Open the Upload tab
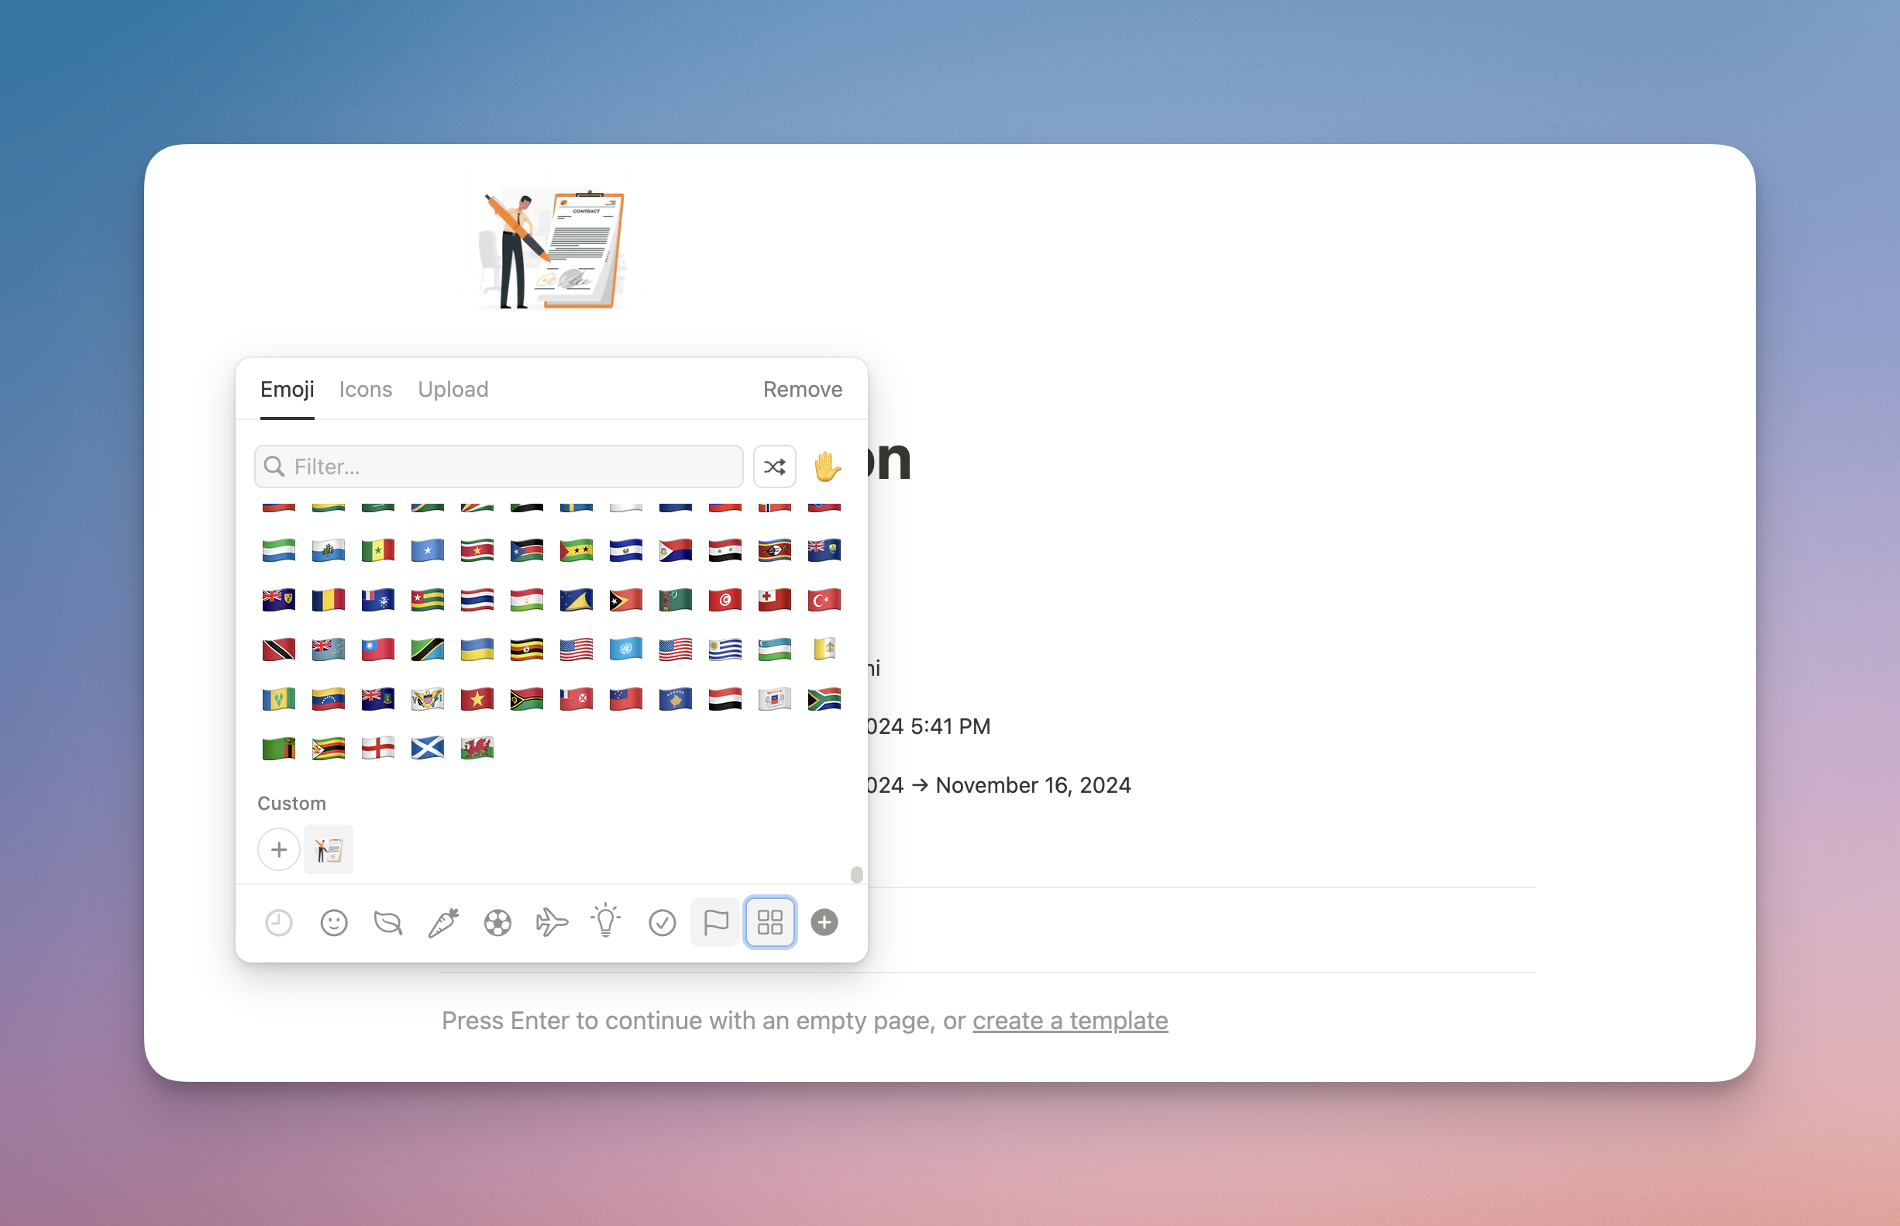 pos(453,389)
